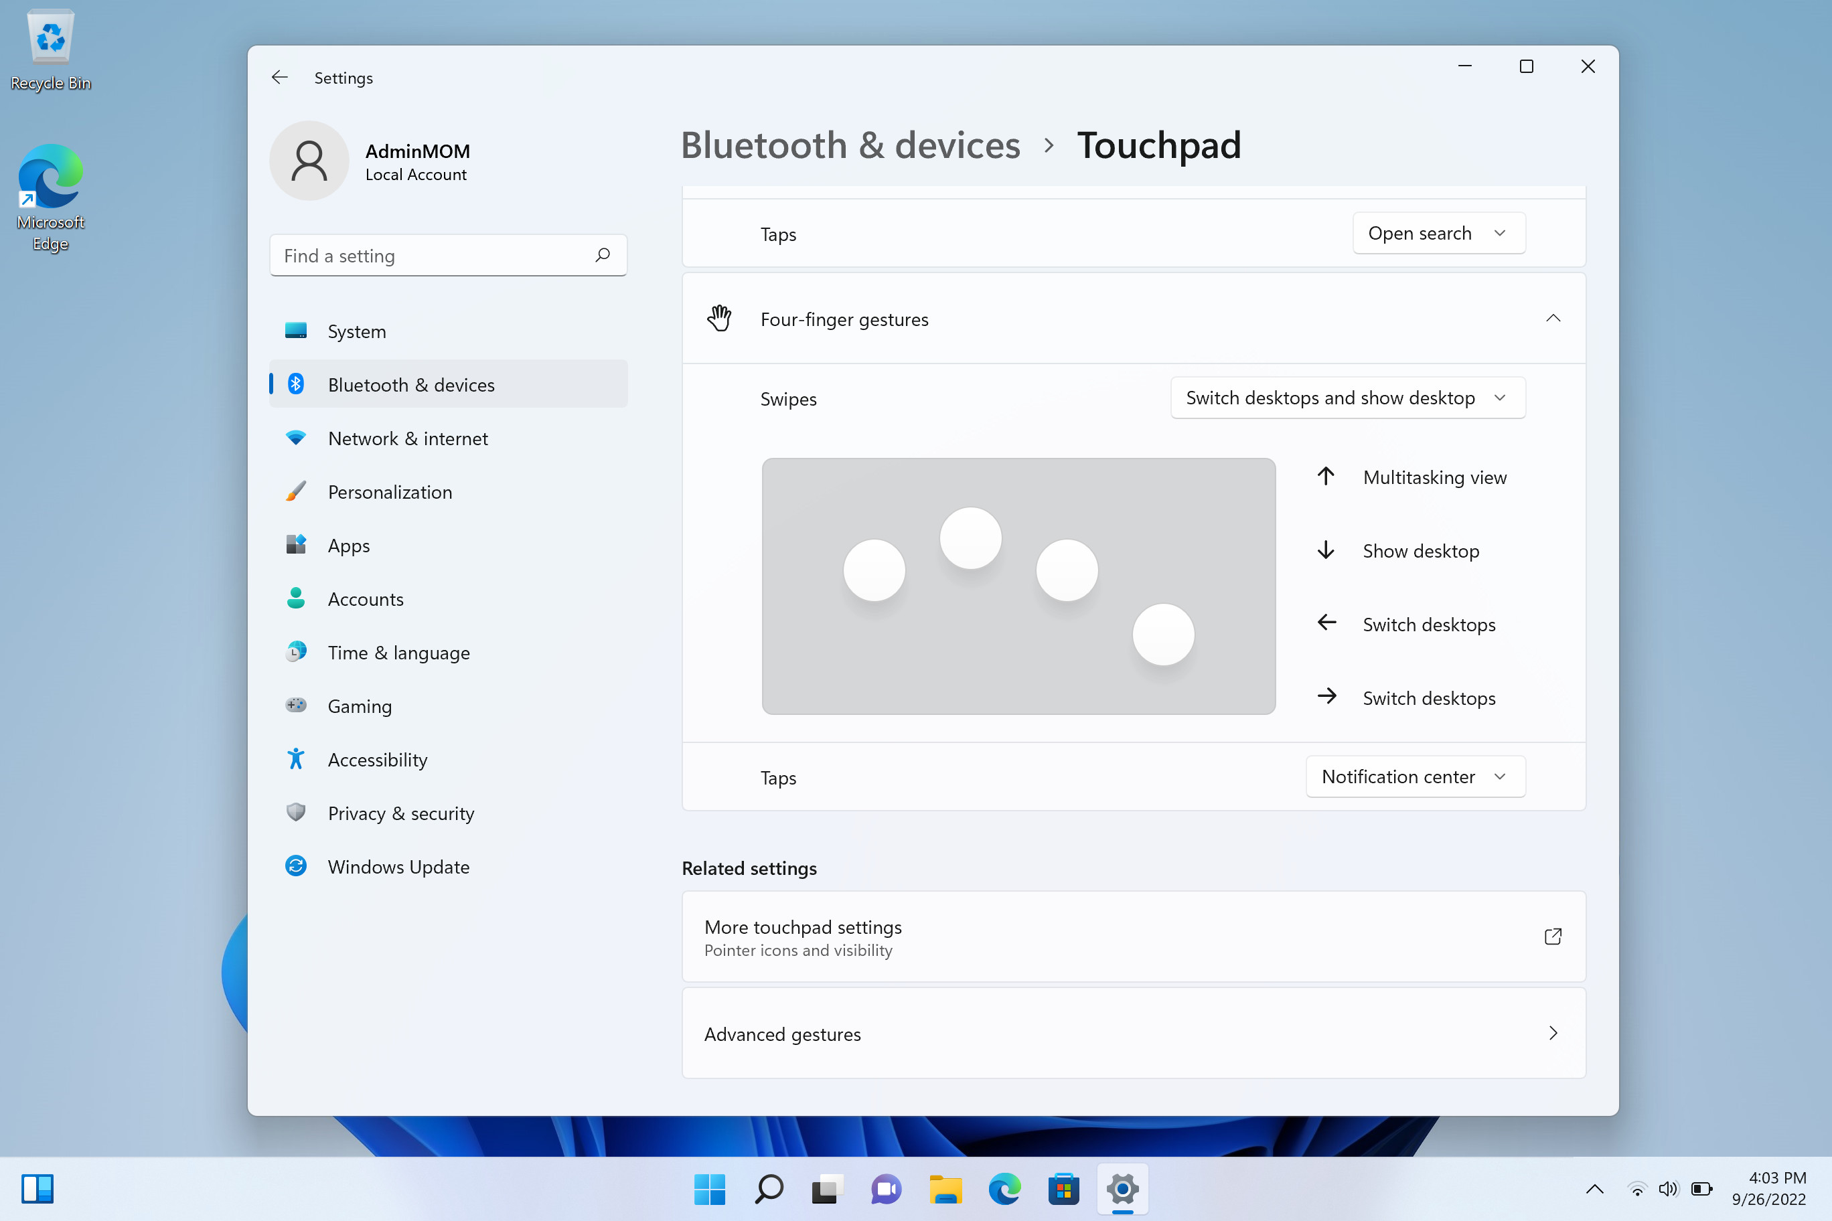The width and height of the screenshot is (1832, 1221).
Task: Click the Personalization paintbrush icon
Action: tap(296, 491)
